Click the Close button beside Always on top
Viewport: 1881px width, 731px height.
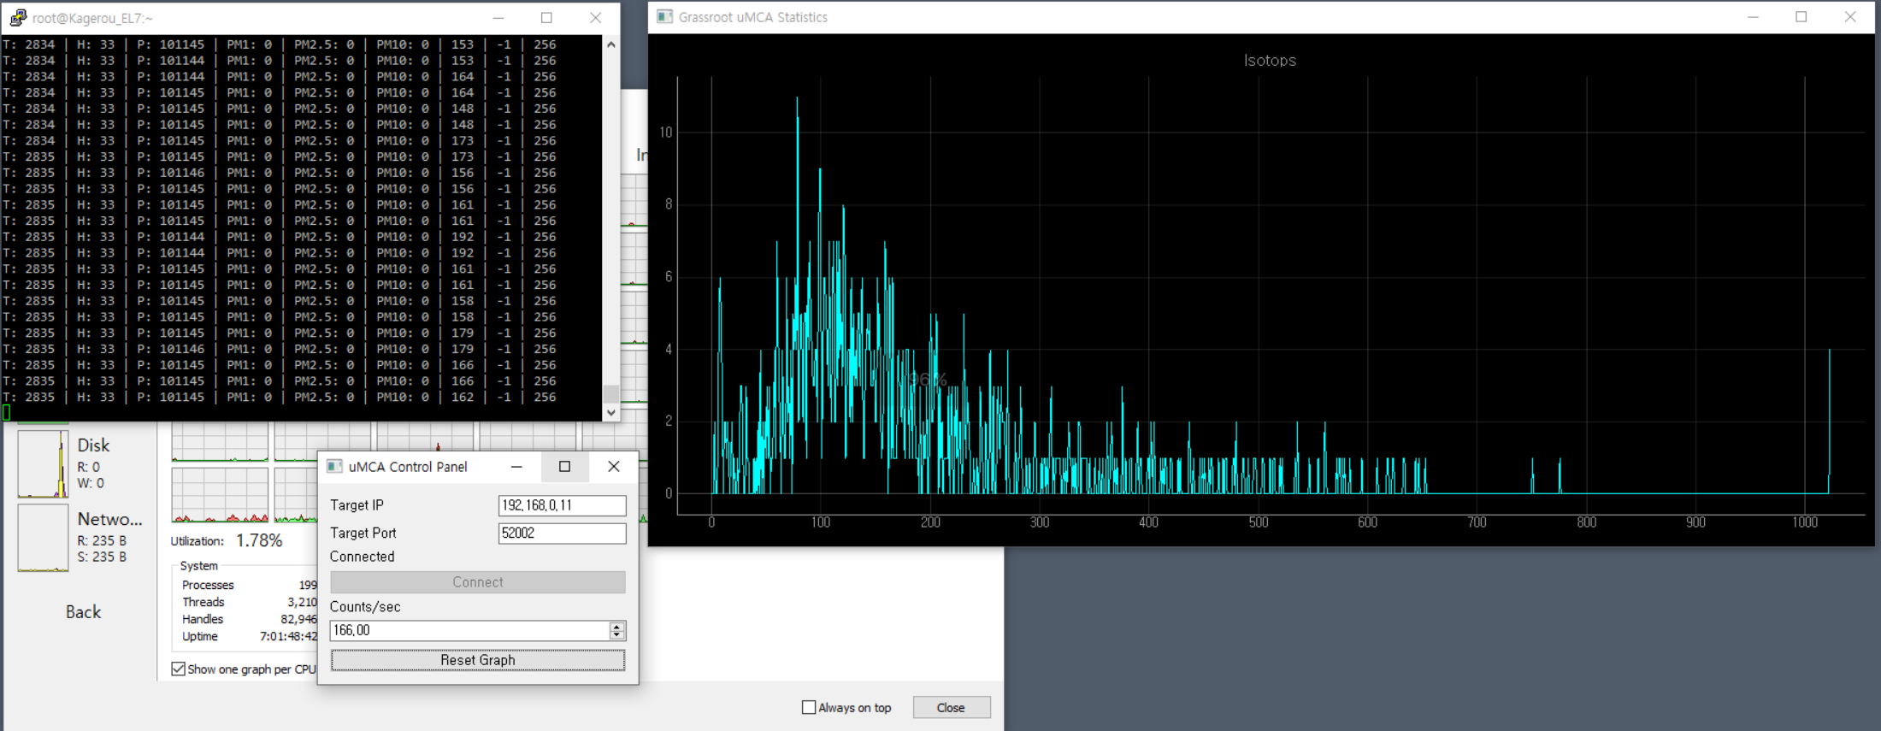click(x=951, y=708)
